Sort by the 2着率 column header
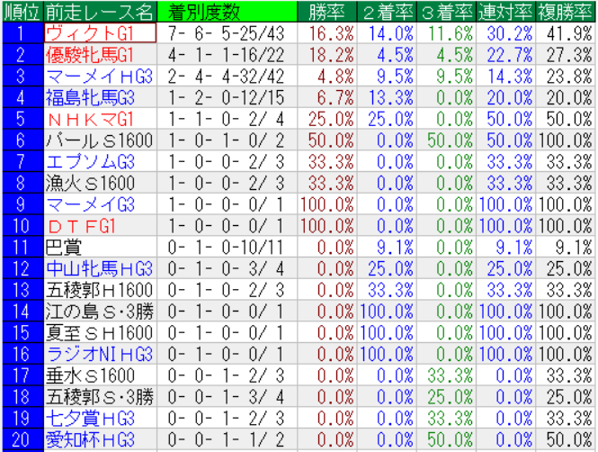This screenshot has height=452, width=598. click(x=387, y=12)
